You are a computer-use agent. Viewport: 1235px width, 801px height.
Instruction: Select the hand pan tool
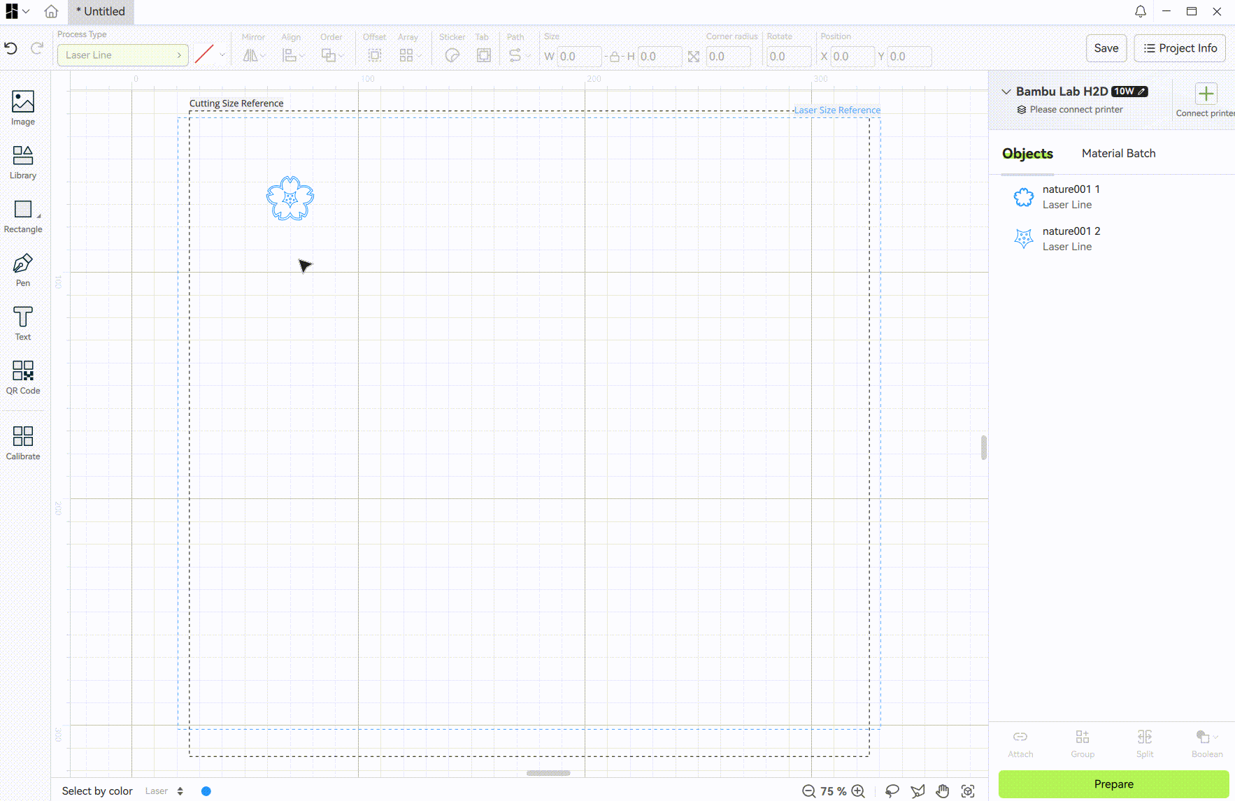point(943,791)
